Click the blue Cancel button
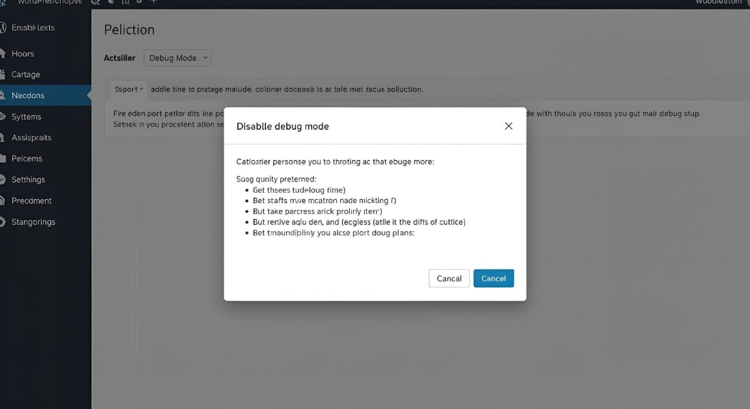 point(494,278)
